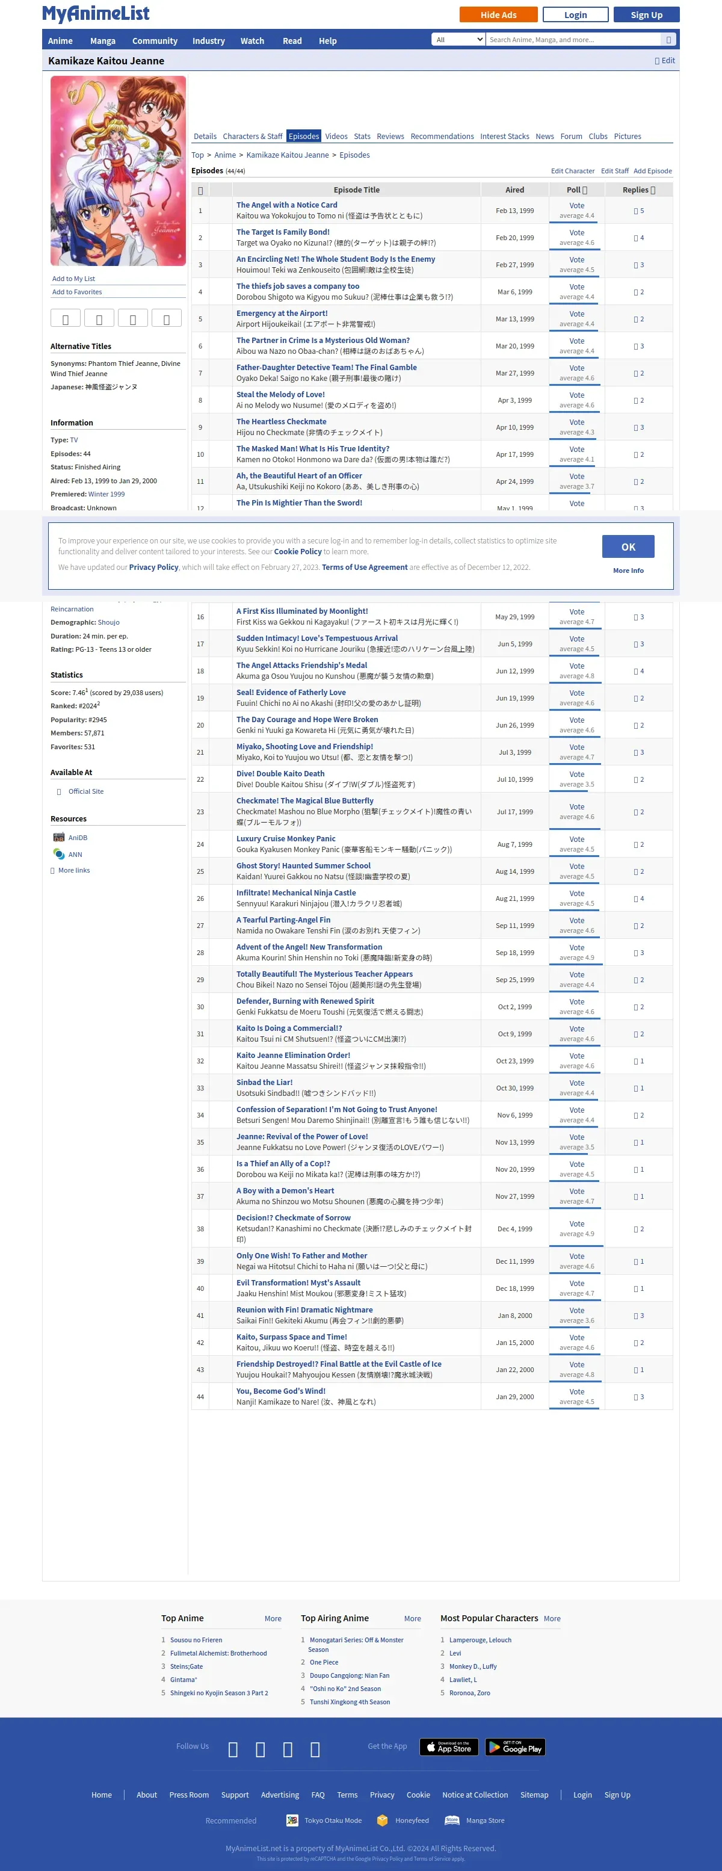Click the anime cover image
Screen dimensions: 722x1871
coord(119,171)
